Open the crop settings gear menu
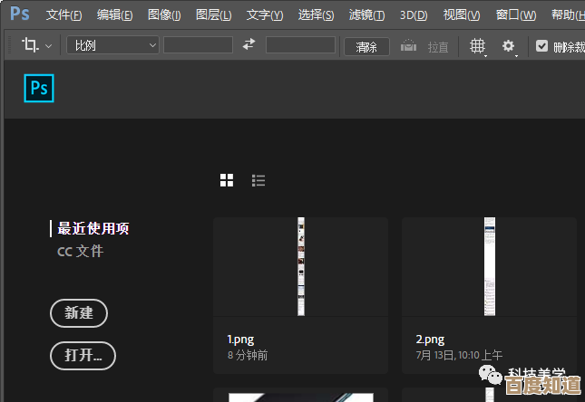This screenshot has height=402, width=585. click(509, 46)
